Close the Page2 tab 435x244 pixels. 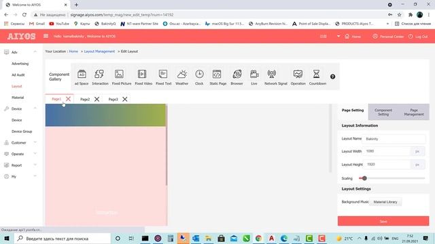[x=97, y=99]
